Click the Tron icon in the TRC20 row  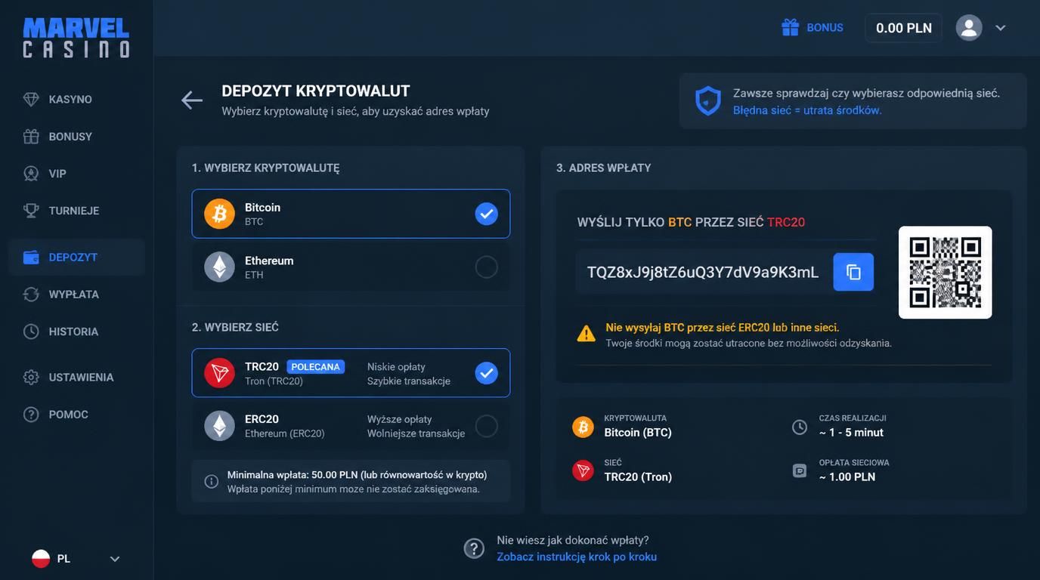coord(220,373)
